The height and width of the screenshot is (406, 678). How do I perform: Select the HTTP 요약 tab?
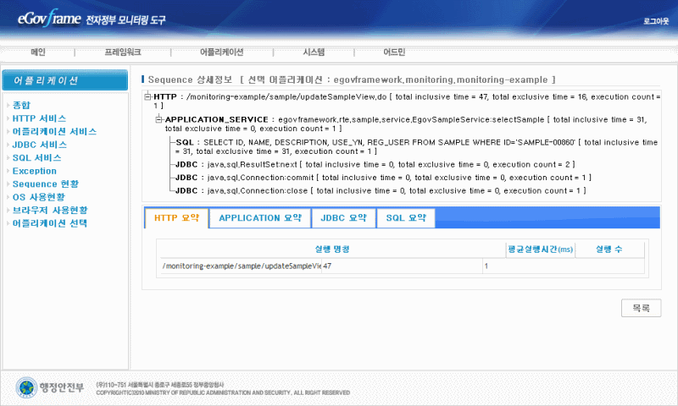coord(176,218)
